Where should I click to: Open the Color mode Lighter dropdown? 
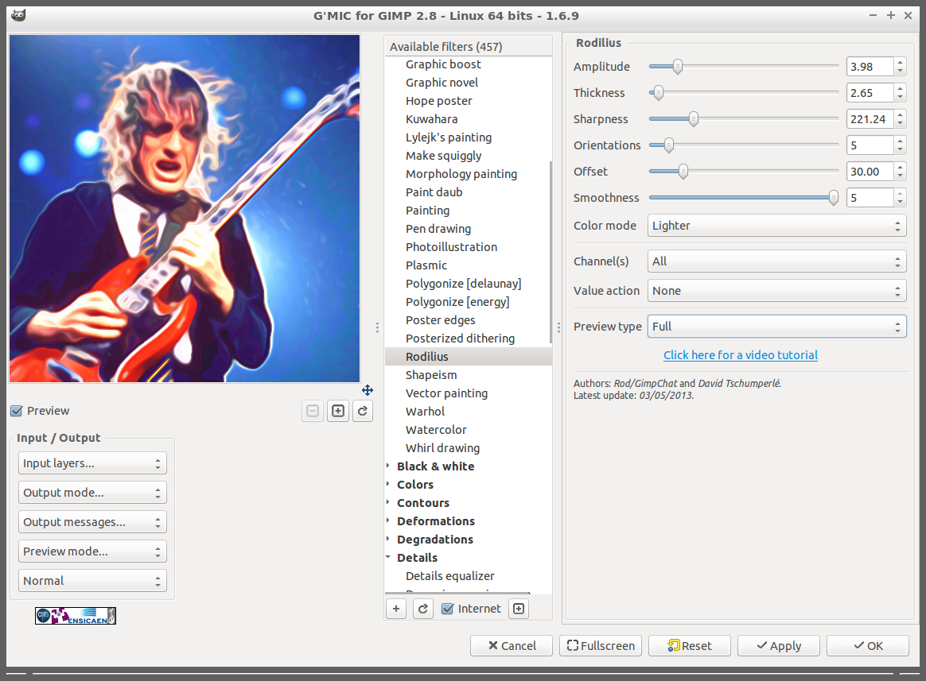click(x=776, y=226)
